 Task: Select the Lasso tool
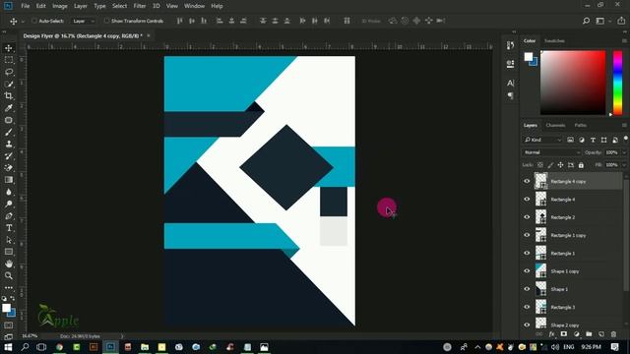[9, 72]
